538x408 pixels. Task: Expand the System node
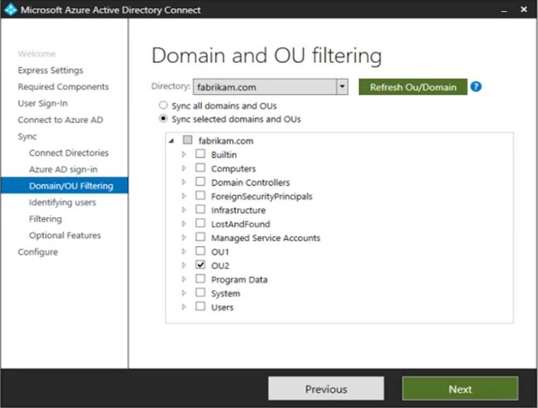click(x=184, y=293)
